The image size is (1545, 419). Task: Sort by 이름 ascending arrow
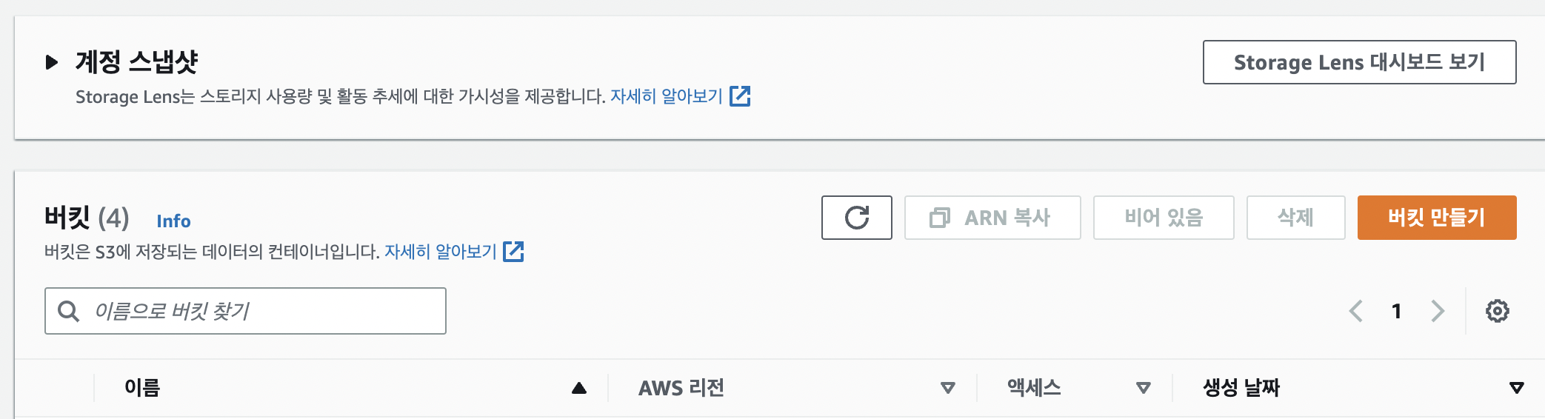pyautogui.click(x=579, y=388)
